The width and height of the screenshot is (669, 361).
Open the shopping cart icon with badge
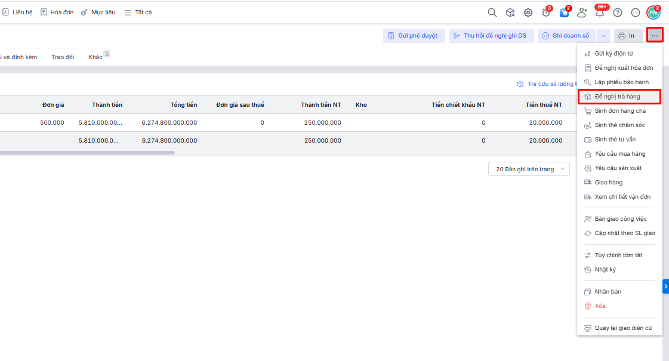pos(564,13)
